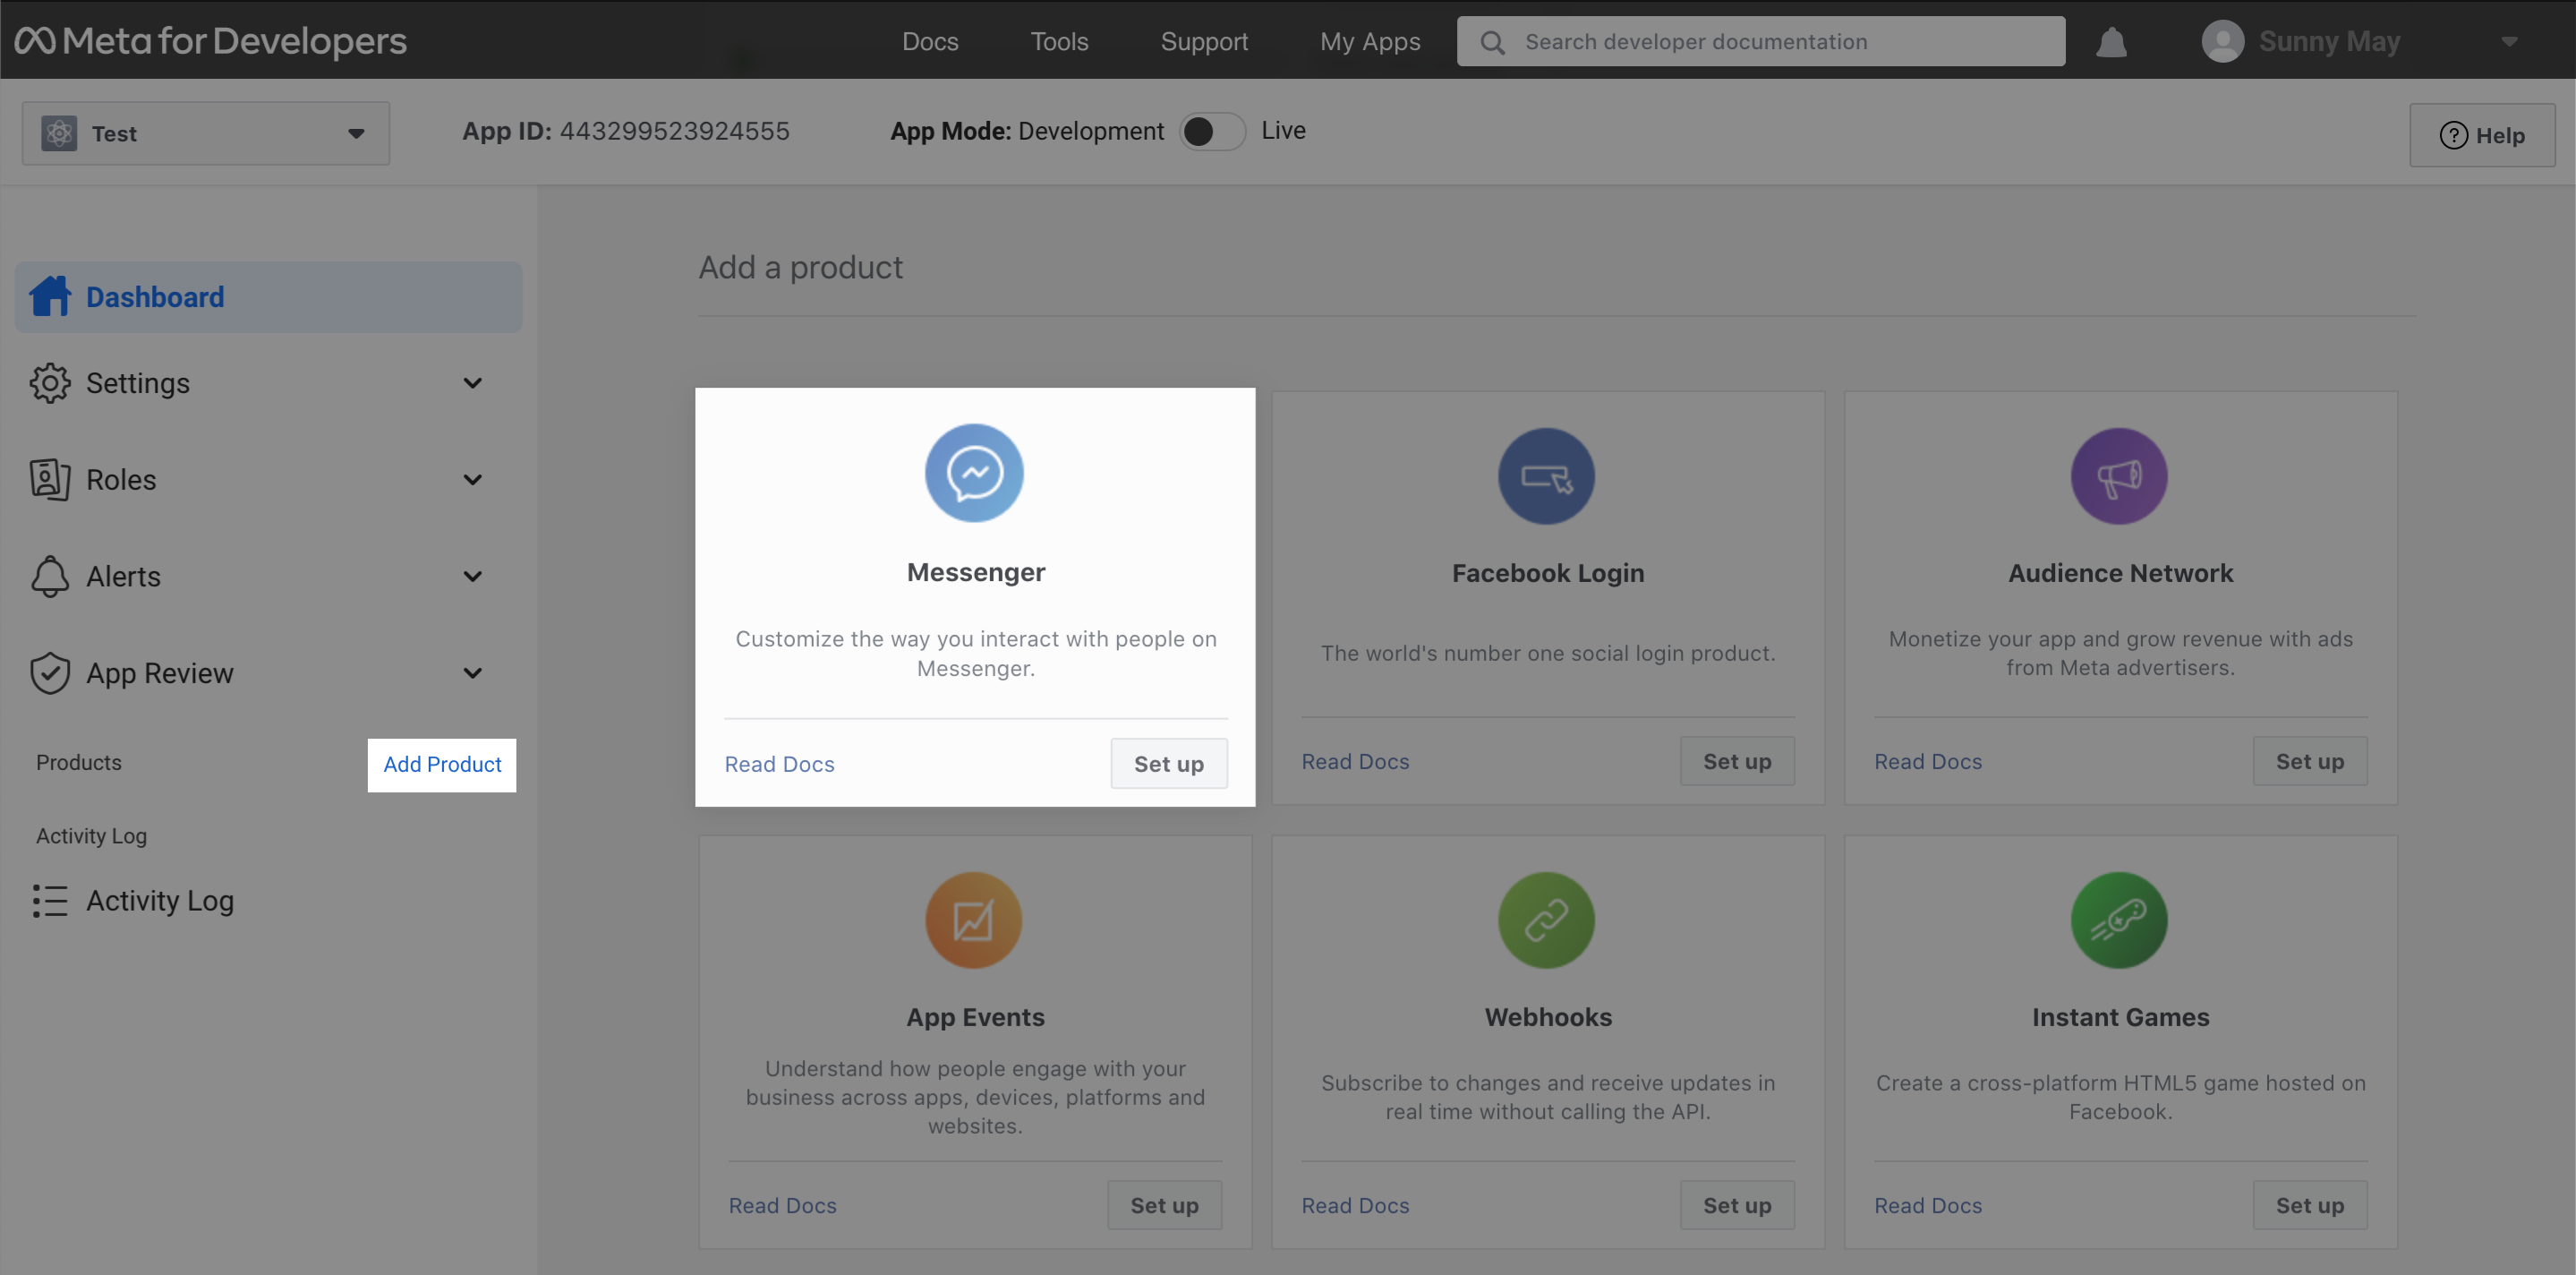
Task: Click the Facebook Login icon
Action: click(1546, 476)
